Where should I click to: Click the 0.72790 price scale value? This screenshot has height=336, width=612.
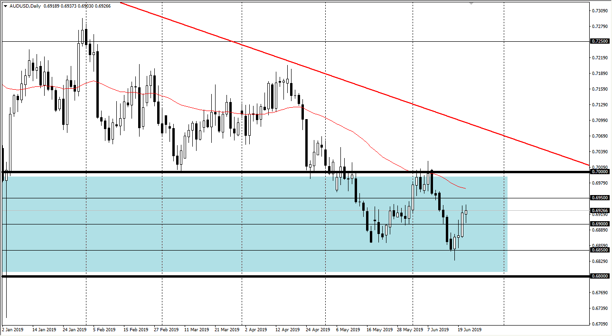601,26
